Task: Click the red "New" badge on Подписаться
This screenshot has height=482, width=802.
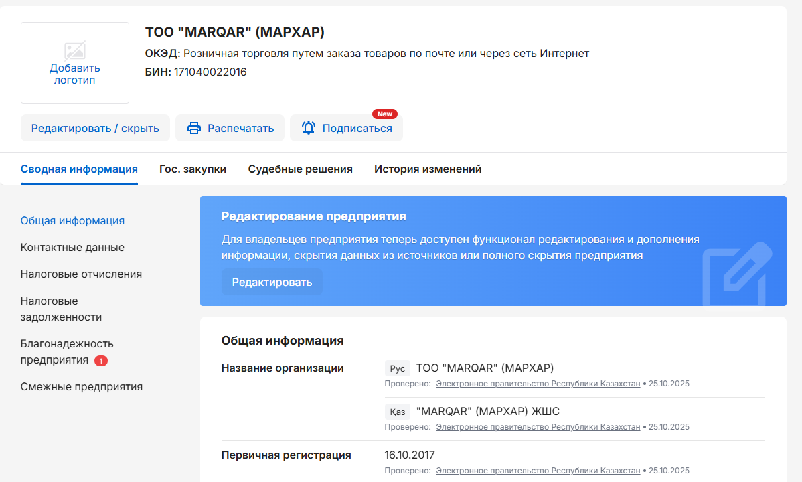Action: pyautogui.click(x=384, y=114)
